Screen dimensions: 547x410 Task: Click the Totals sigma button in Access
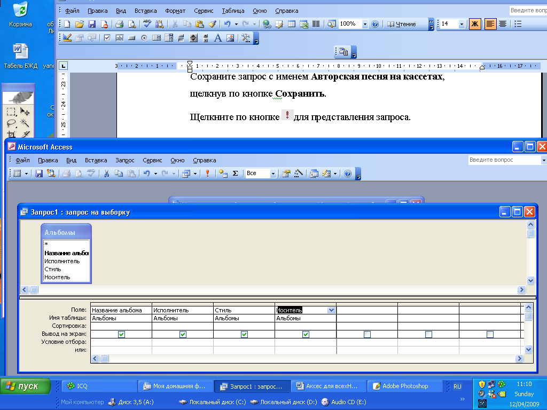point(236,174)
